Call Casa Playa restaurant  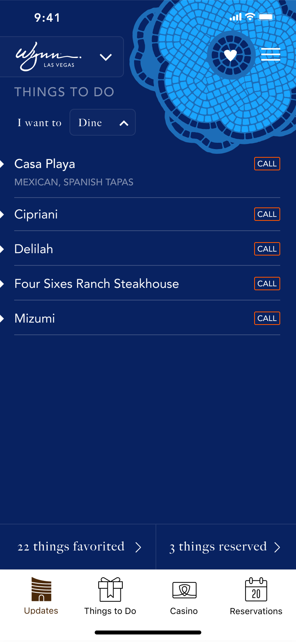(267, 164)
